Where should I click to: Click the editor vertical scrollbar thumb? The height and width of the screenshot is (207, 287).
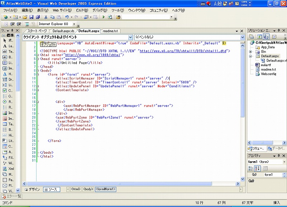[243, 82]
